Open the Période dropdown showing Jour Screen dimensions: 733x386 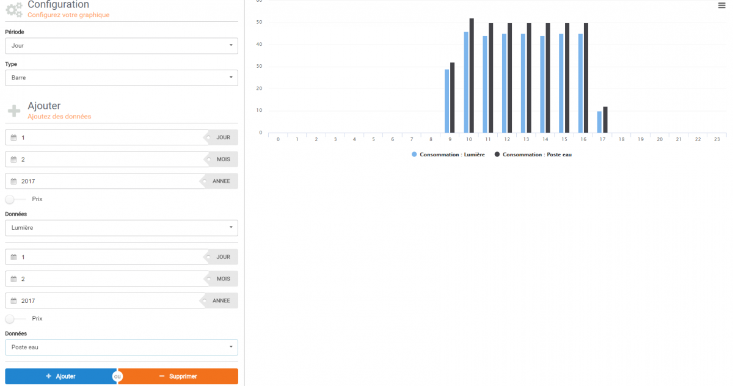coord(122,46)
